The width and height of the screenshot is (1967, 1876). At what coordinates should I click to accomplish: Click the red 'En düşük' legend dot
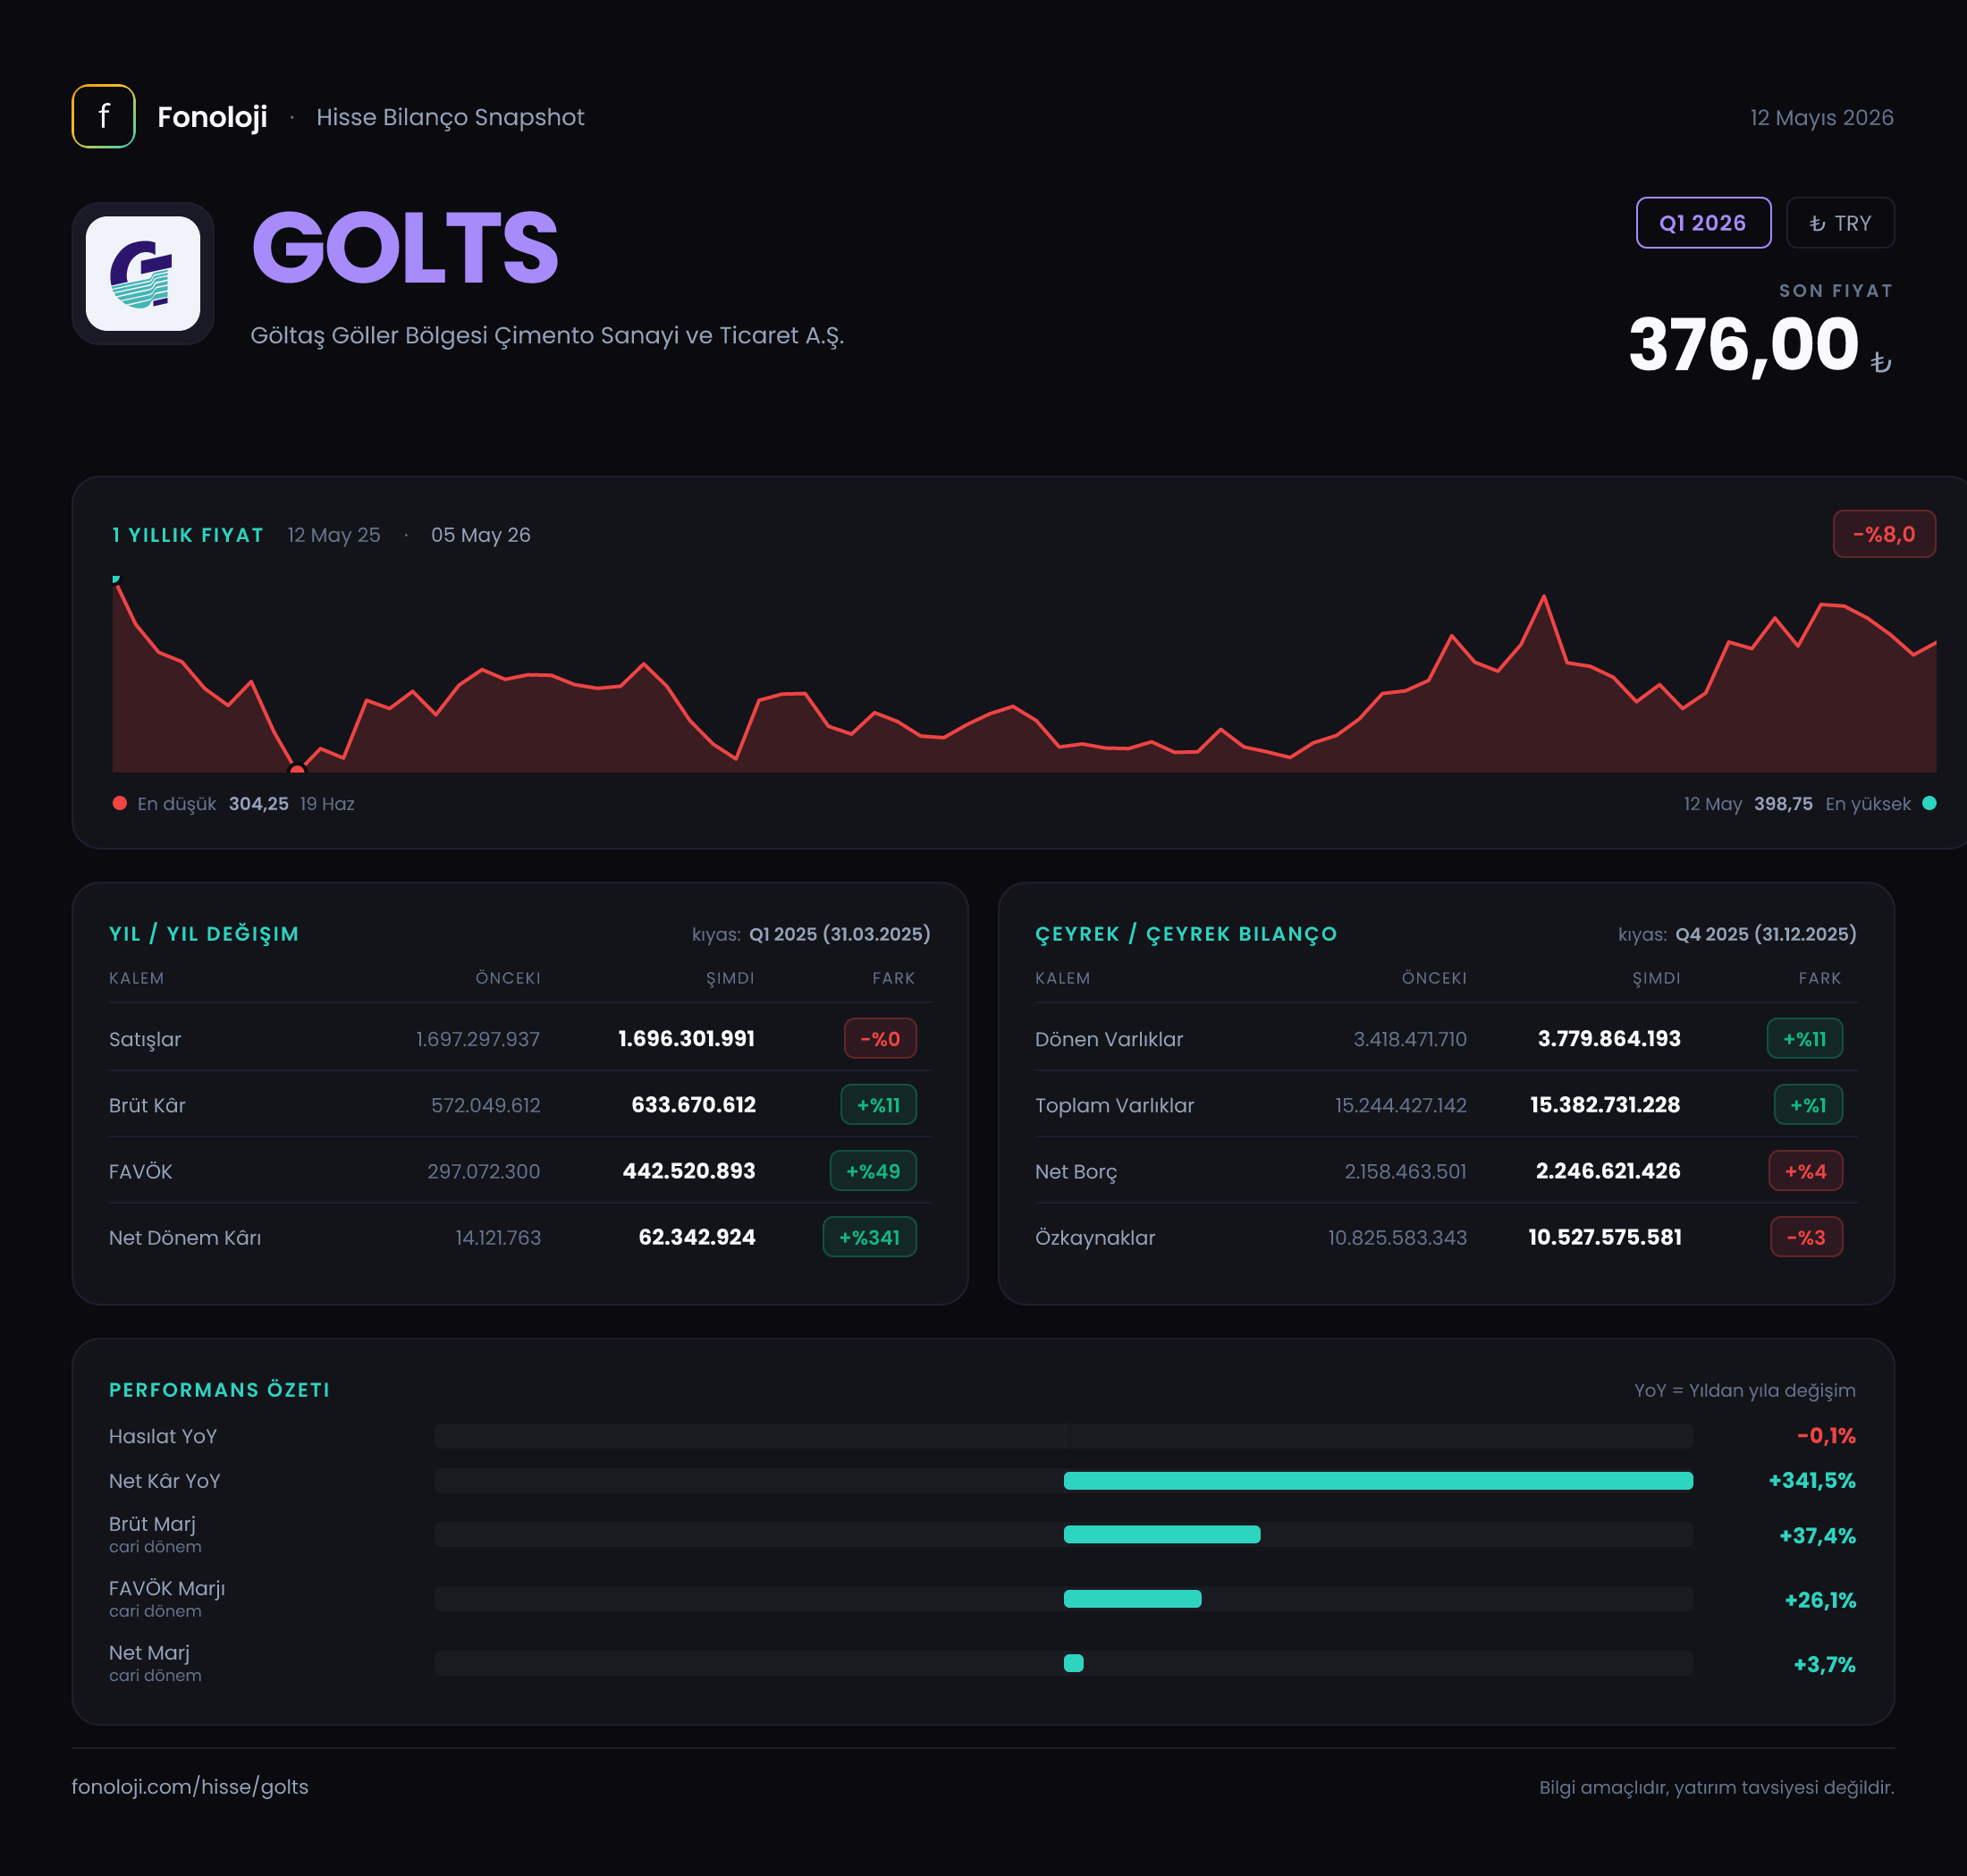pos(120,803)
